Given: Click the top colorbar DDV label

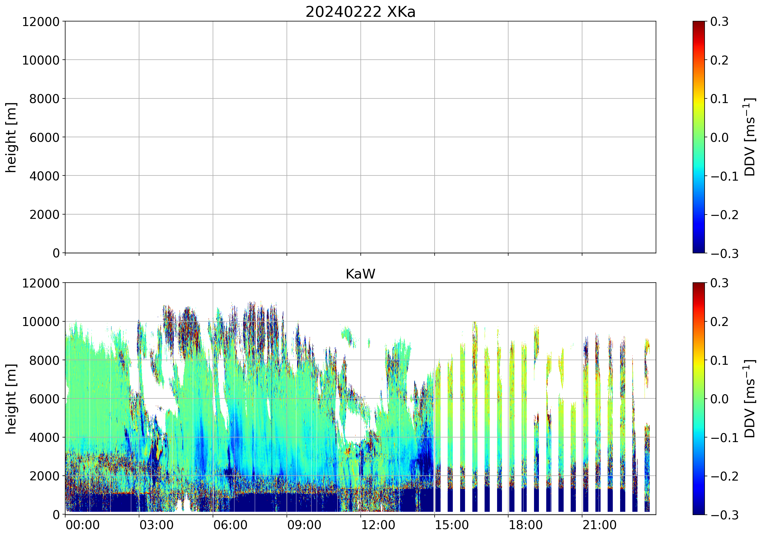Looking at the screenshot, I should click(750, 137).
